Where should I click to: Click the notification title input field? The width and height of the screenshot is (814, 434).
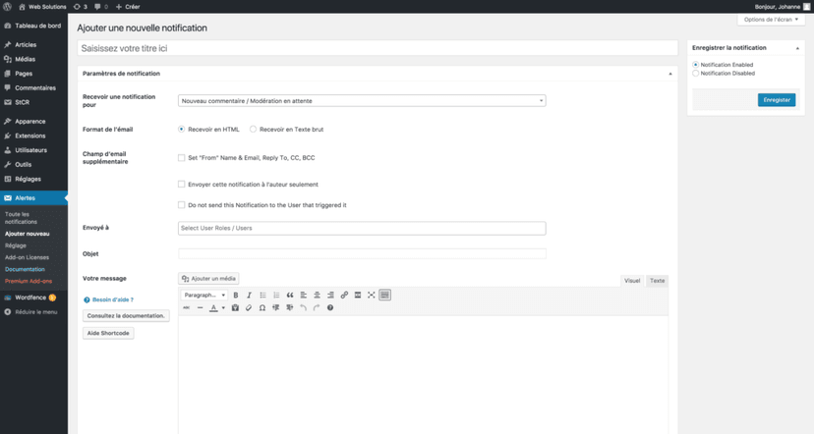click(378, 48)
